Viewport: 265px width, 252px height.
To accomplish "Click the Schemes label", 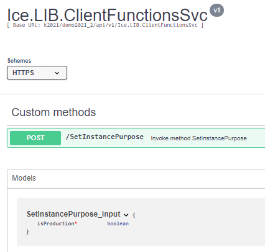I will (x=19, y=61).
